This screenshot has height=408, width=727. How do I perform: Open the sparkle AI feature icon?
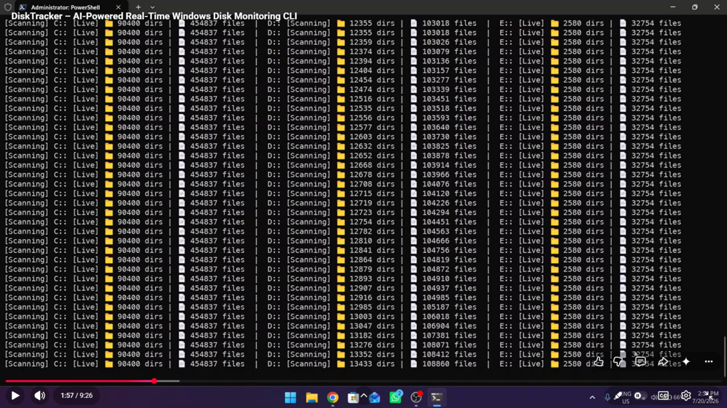[x=686, y=361]
